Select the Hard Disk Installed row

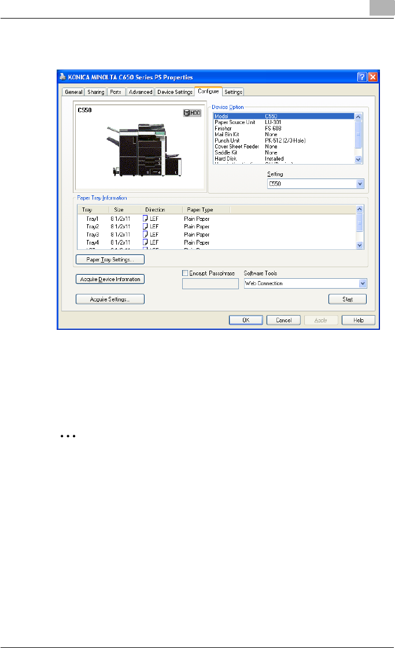click(284, 159)
